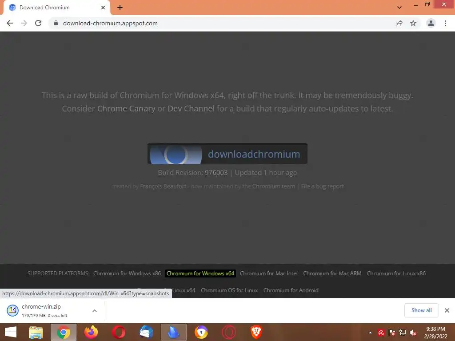The image size is (455, 341).
Task: Click Google Chrome taskbar icon
Action: (64, 332)
